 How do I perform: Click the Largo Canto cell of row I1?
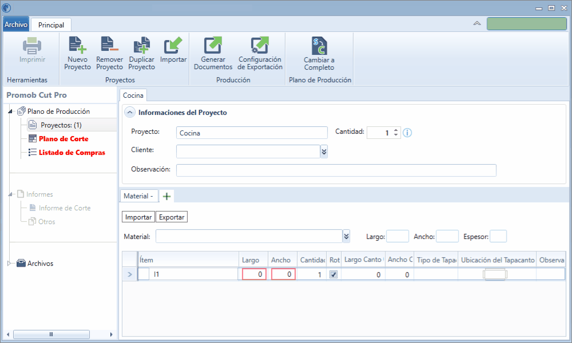pyautogui.click(x=363, y=274)
